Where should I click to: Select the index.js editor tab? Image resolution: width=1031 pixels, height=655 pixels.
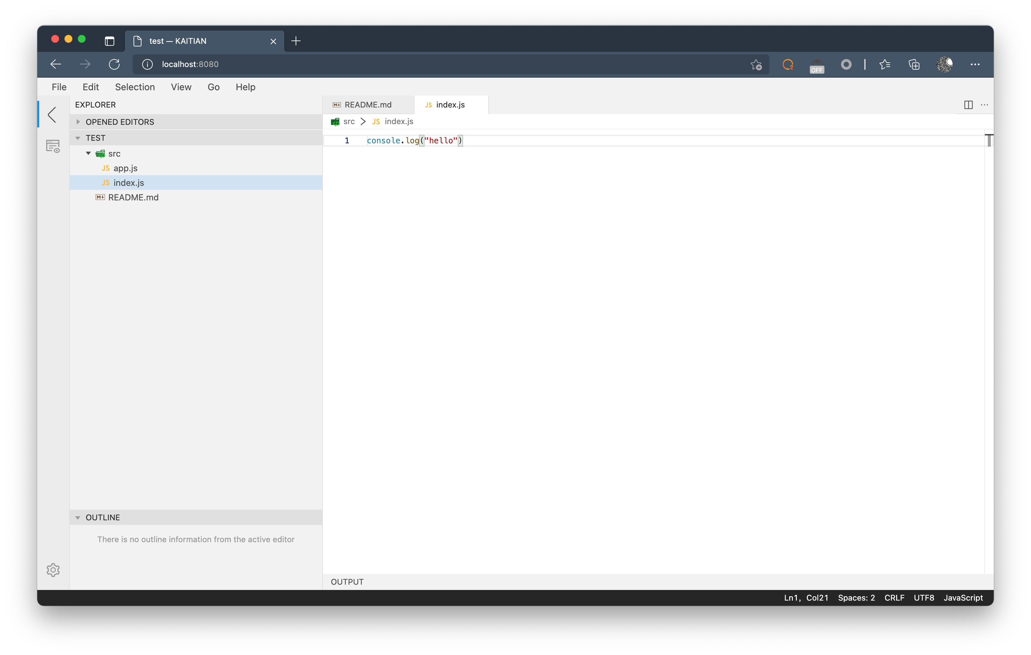pyautogui.click(x=451, y=105)
